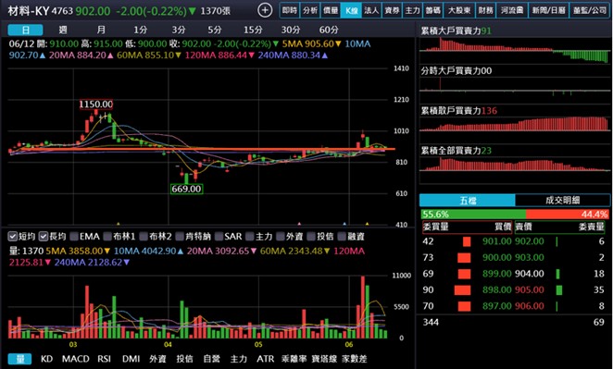Select the MACD indicator
This screenshot has height=369, width=613.
pyautogui.click(x=75, y=359)
